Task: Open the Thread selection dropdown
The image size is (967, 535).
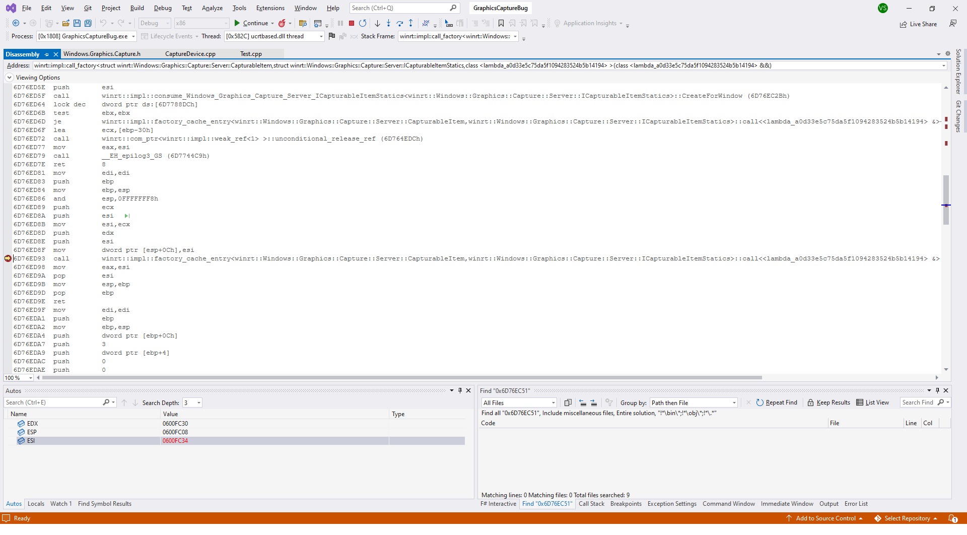Action: click(321, 36)
